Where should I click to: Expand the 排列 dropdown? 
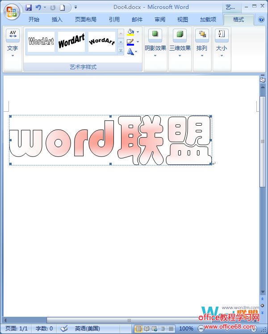[x=202, y=56]
